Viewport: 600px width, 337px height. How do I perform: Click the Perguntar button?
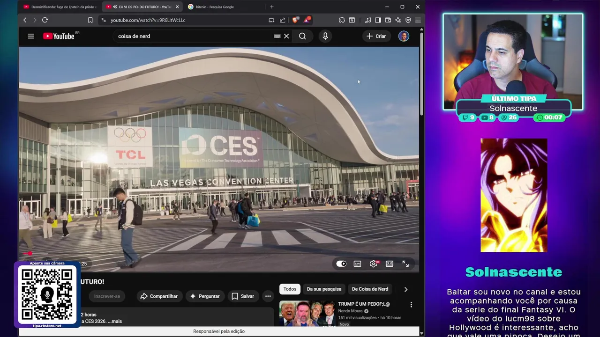coord(204,296)
